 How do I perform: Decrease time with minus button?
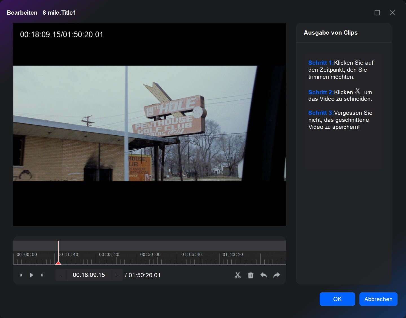61,275
